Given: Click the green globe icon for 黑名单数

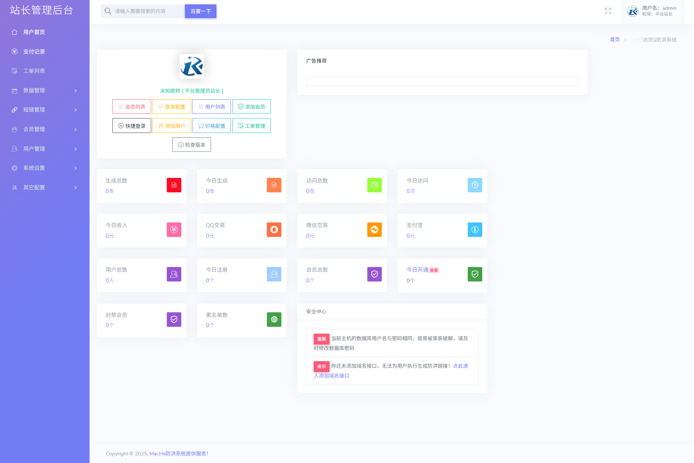Looking at the screenshot, I should pyautogui.click(x=274, y=320).
